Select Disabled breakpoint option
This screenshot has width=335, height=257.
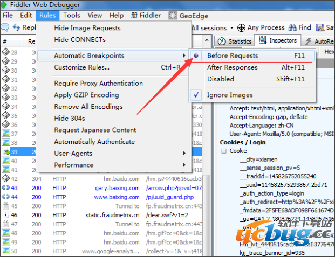coord(252,79)
